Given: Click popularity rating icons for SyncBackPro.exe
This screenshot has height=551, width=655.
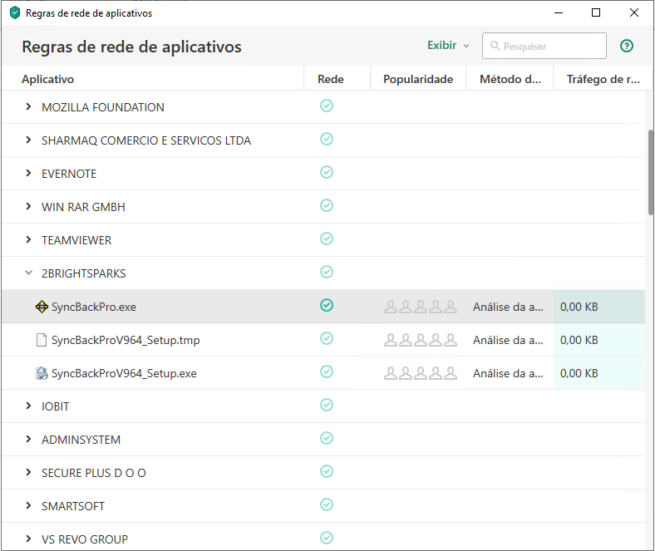Looking at the screenshot, I should pos(421,307).
